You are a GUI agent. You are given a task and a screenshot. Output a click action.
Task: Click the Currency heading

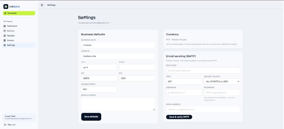click(172, 34)
